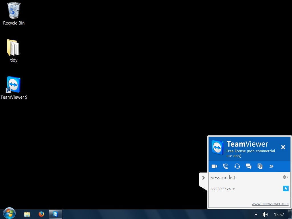Click Show desktop button at taskbar end
292x219 pixels.
click(290, 214)
